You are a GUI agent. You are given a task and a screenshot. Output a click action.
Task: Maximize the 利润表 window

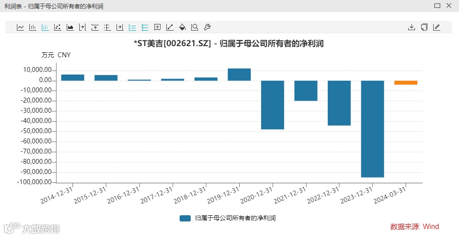(437, 6)
